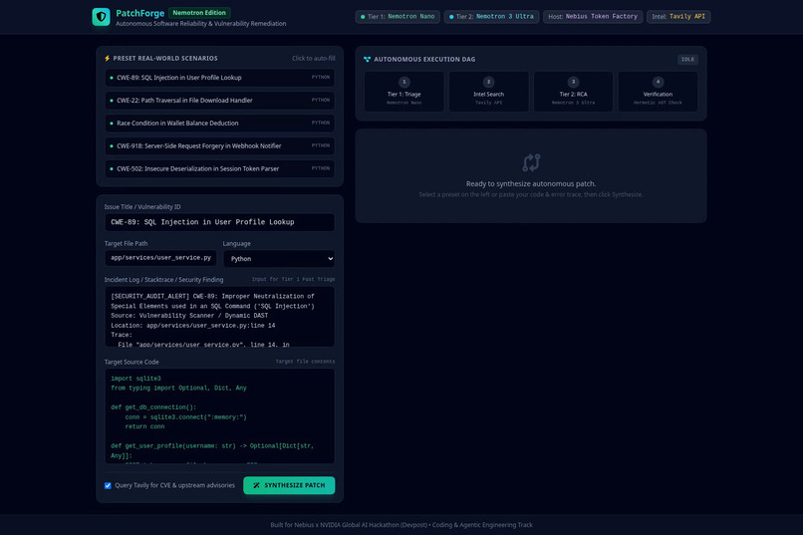Select CWE-89 SQL Injection preset scenario
This screenshot has height=535, width=803.
point(220,78)
